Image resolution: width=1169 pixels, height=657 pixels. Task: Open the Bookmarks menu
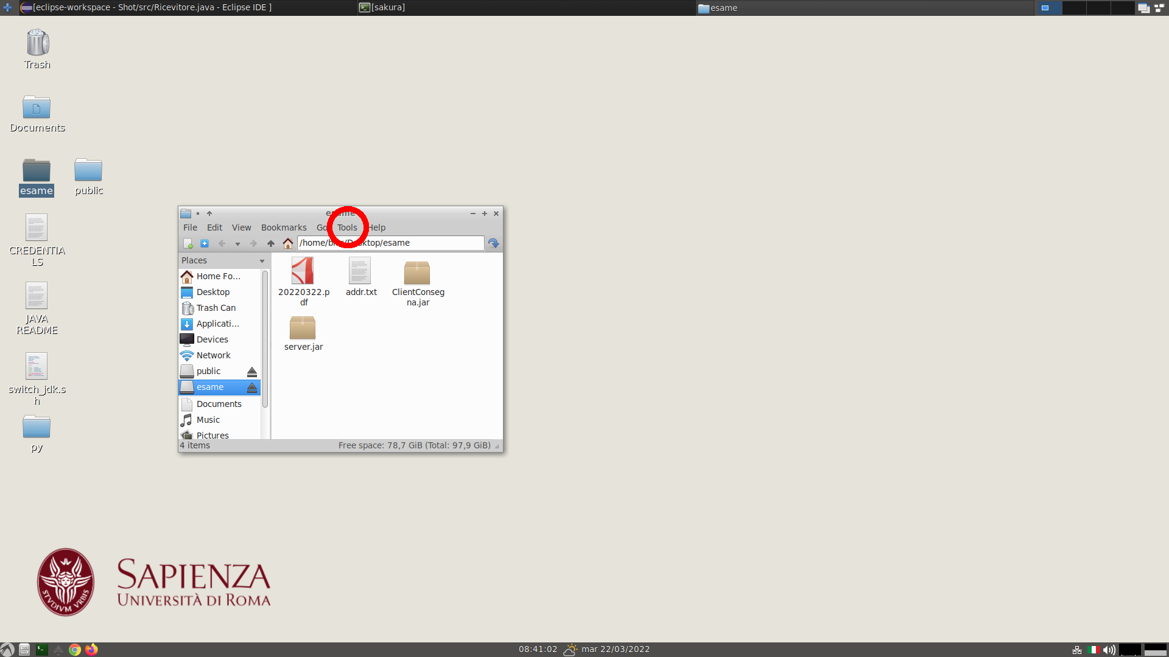[284, 228]
